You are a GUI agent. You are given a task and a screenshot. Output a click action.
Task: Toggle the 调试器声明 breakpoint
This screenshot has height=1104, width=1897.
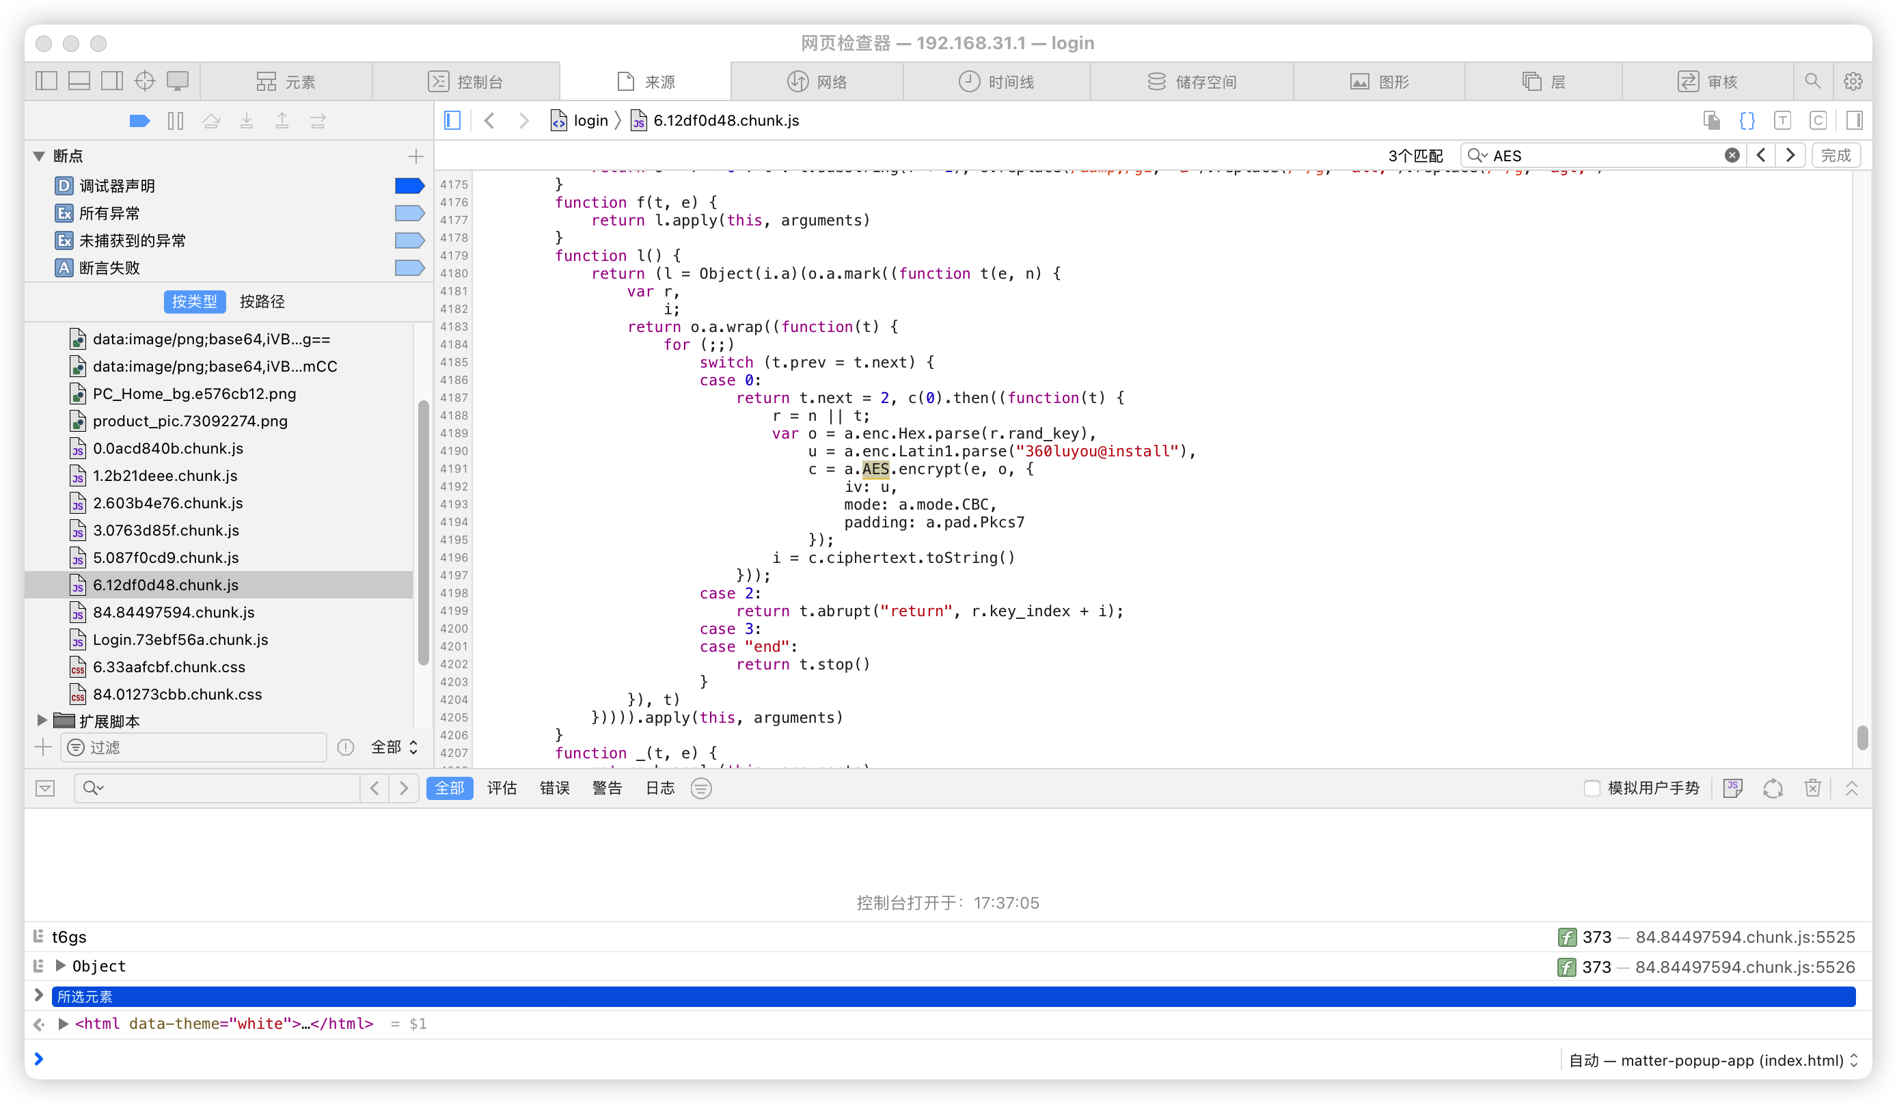click(409, 186)
